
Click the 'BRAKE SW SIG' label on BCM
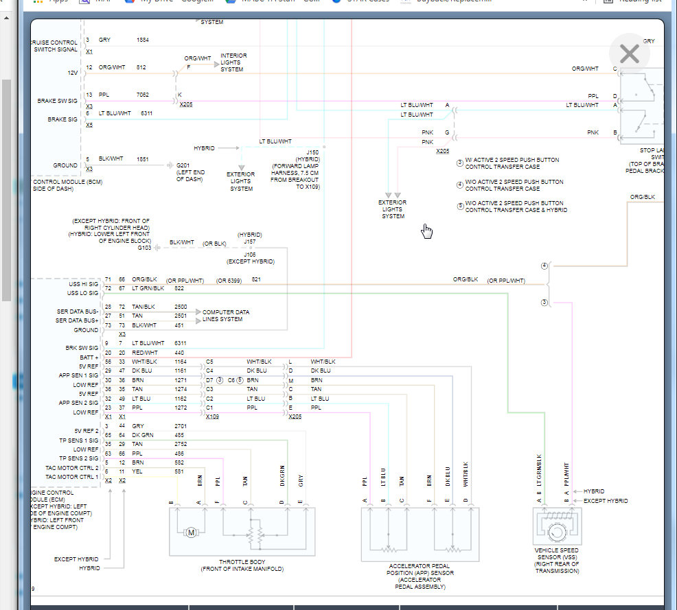[x=57, y=100]
